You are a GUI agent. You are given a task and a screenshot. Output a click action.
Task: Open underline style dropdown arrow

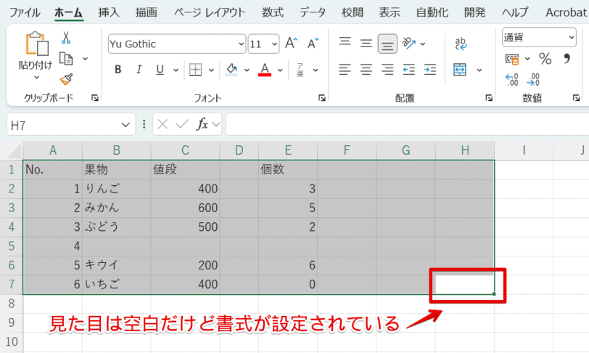(176, 70)
